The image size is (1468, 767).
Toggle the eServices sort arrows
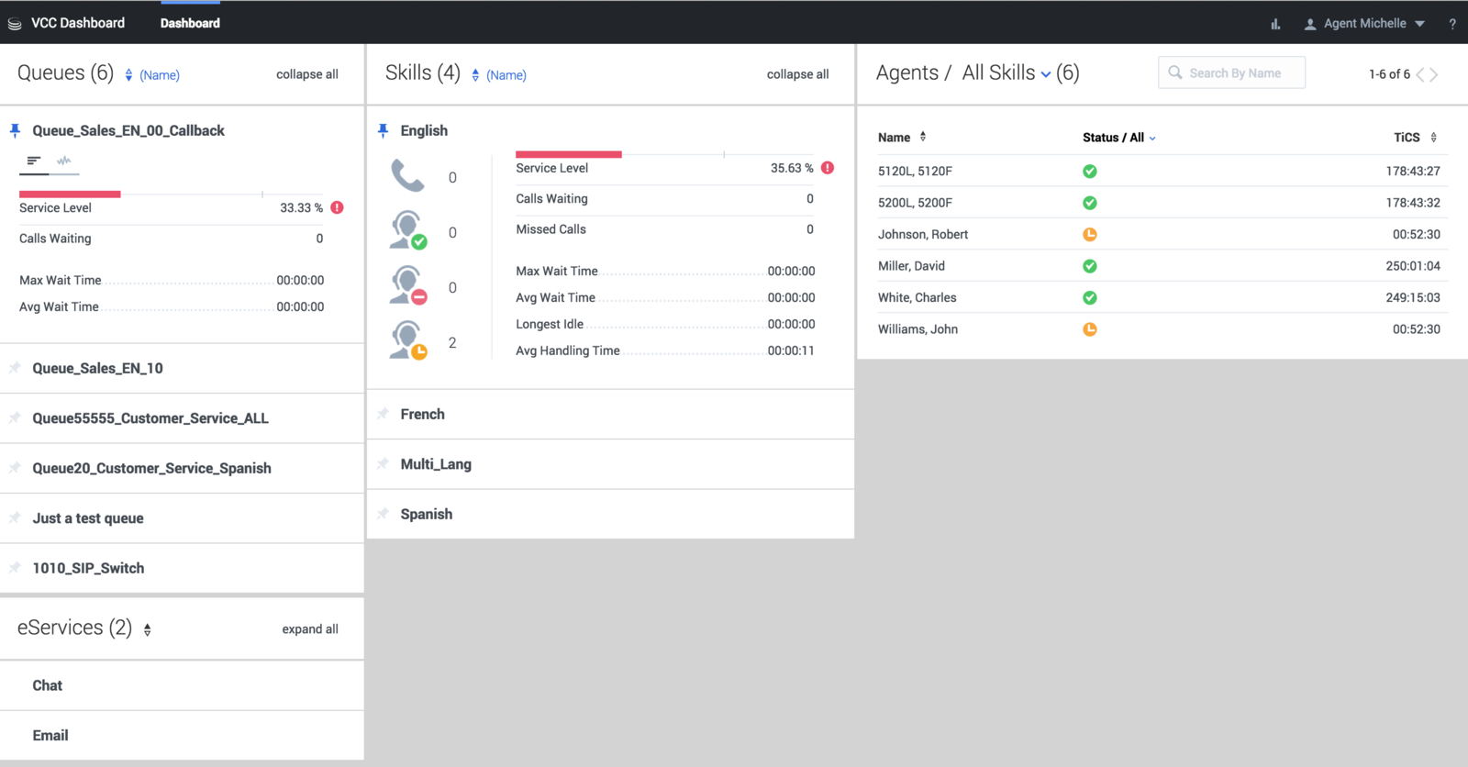pos(147,629)
